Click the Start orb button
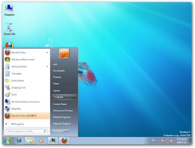The image size is (195, 148). coord(7,141)
